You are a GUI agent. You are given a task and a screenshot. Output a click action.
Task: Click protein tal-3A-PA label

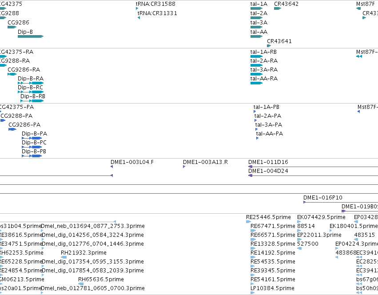[x=269, y=125]
